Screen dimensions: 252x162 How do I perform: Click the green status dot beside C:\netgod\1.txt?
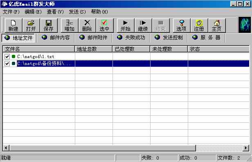(x=13, y=56)
